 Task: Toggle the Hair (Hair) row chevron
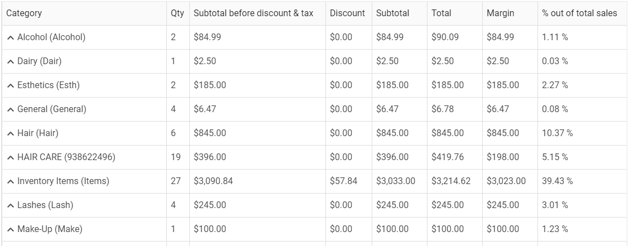11,133
